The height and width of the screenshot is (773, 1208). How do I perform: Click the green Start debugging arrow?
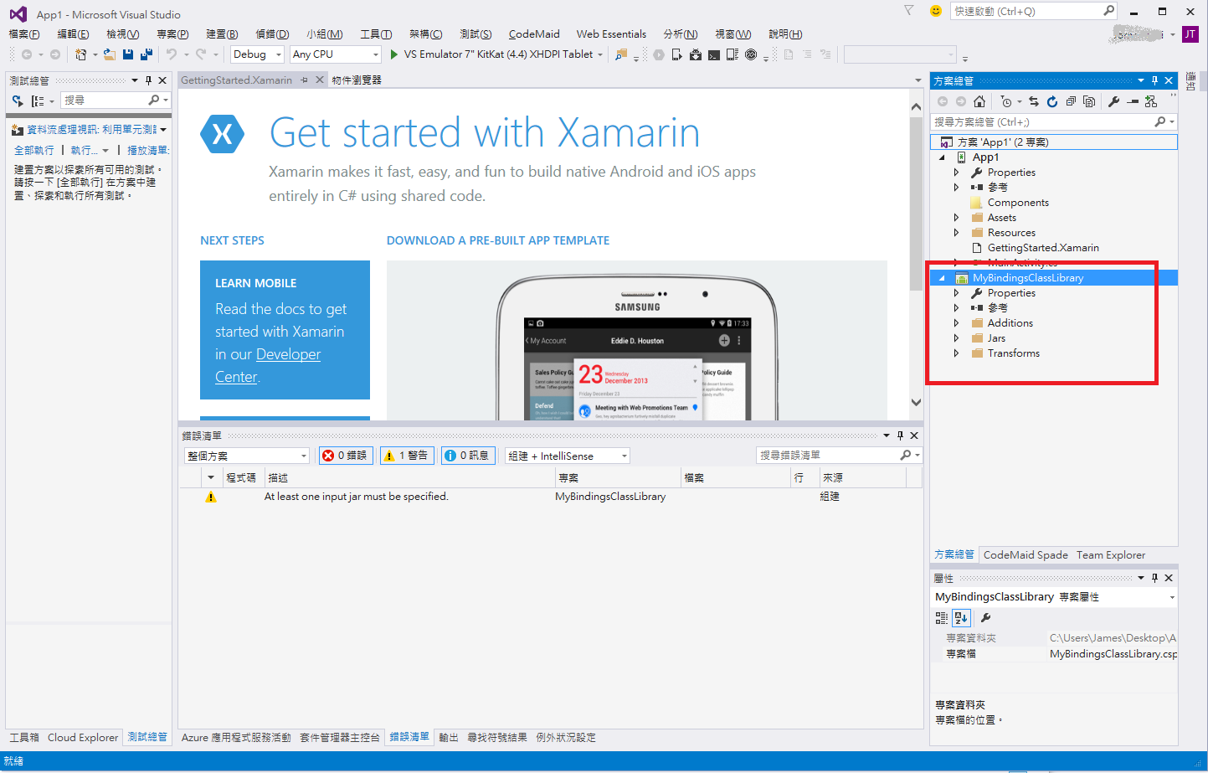click(x=393, y=54)
